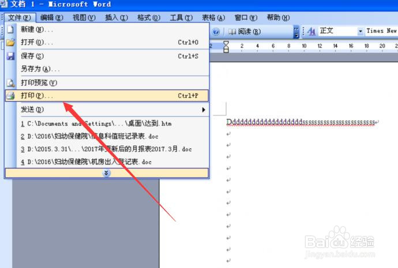The width and height of the screenshot is (398, 268).
Task: Open the toolbar options arrow after 阅读
Action: tap(296, 32)
